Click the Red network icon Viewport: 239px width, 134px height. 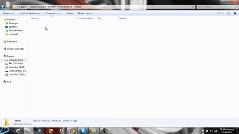coord(5,82)
